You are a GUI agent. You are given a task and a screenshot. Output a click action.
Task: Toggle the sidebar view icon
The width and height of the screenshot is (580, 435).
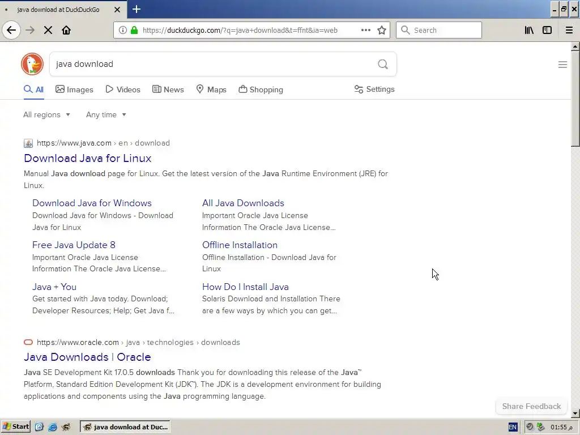coord(547,30)
